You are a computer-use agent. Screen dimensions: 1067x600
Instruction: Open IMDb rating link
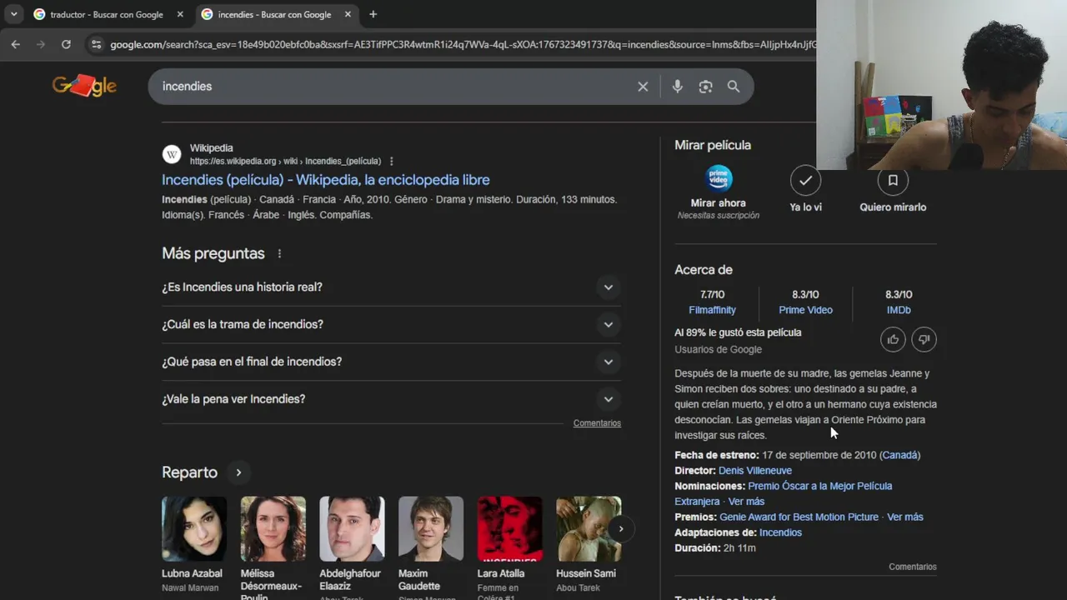pos(899,310)
